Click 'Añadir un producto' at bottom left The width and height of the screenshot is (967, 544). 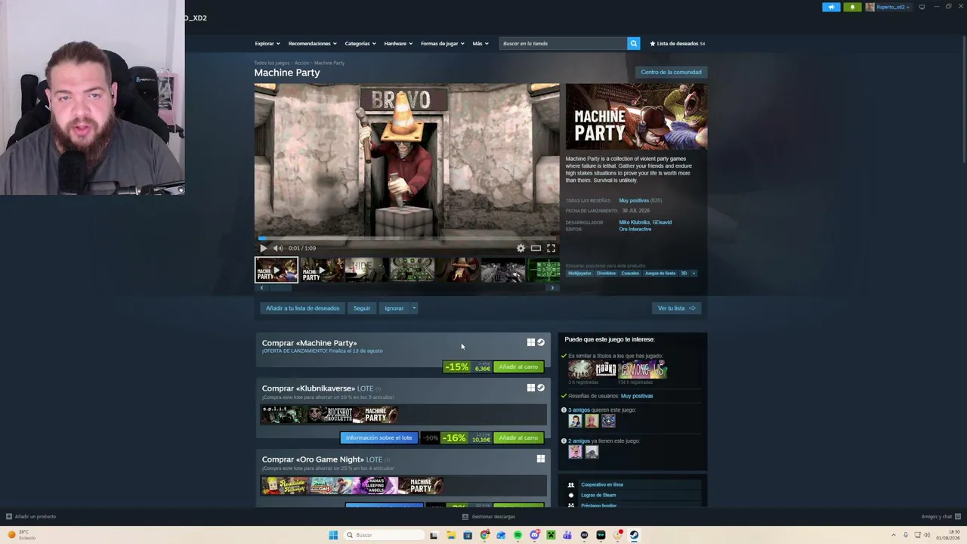tap(31, 517)
